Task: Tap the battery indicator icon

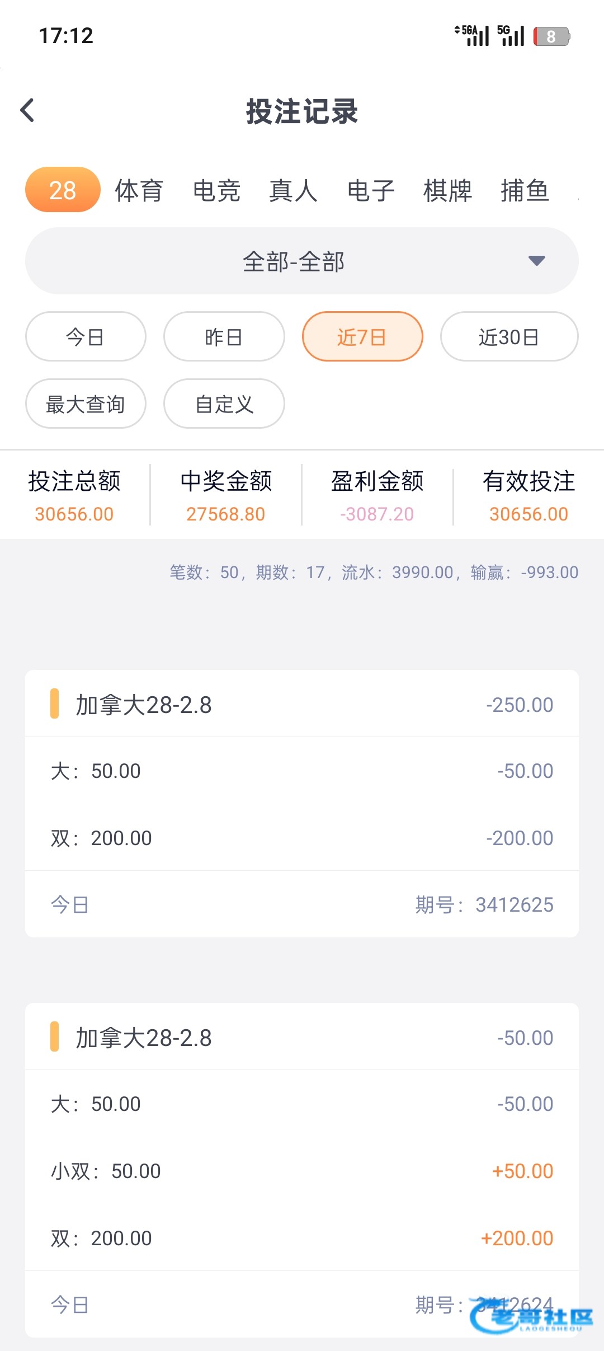Action: pos(551,36)
